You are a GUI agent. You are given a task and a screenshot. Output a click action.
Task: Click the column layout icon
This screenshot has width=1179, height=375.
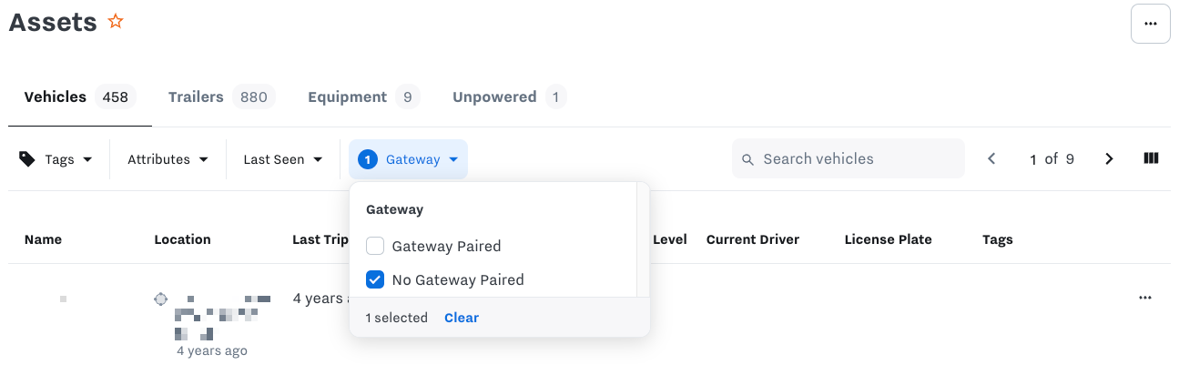coord(1151,158)
